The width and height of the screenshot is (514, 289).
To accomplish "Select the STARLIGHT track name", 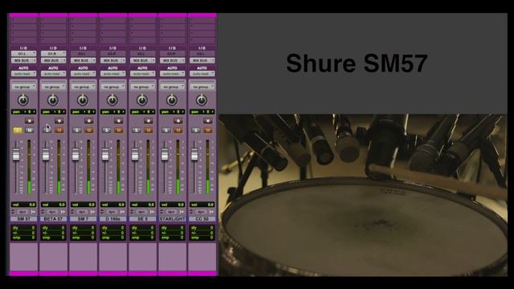I will coord(173,219).
